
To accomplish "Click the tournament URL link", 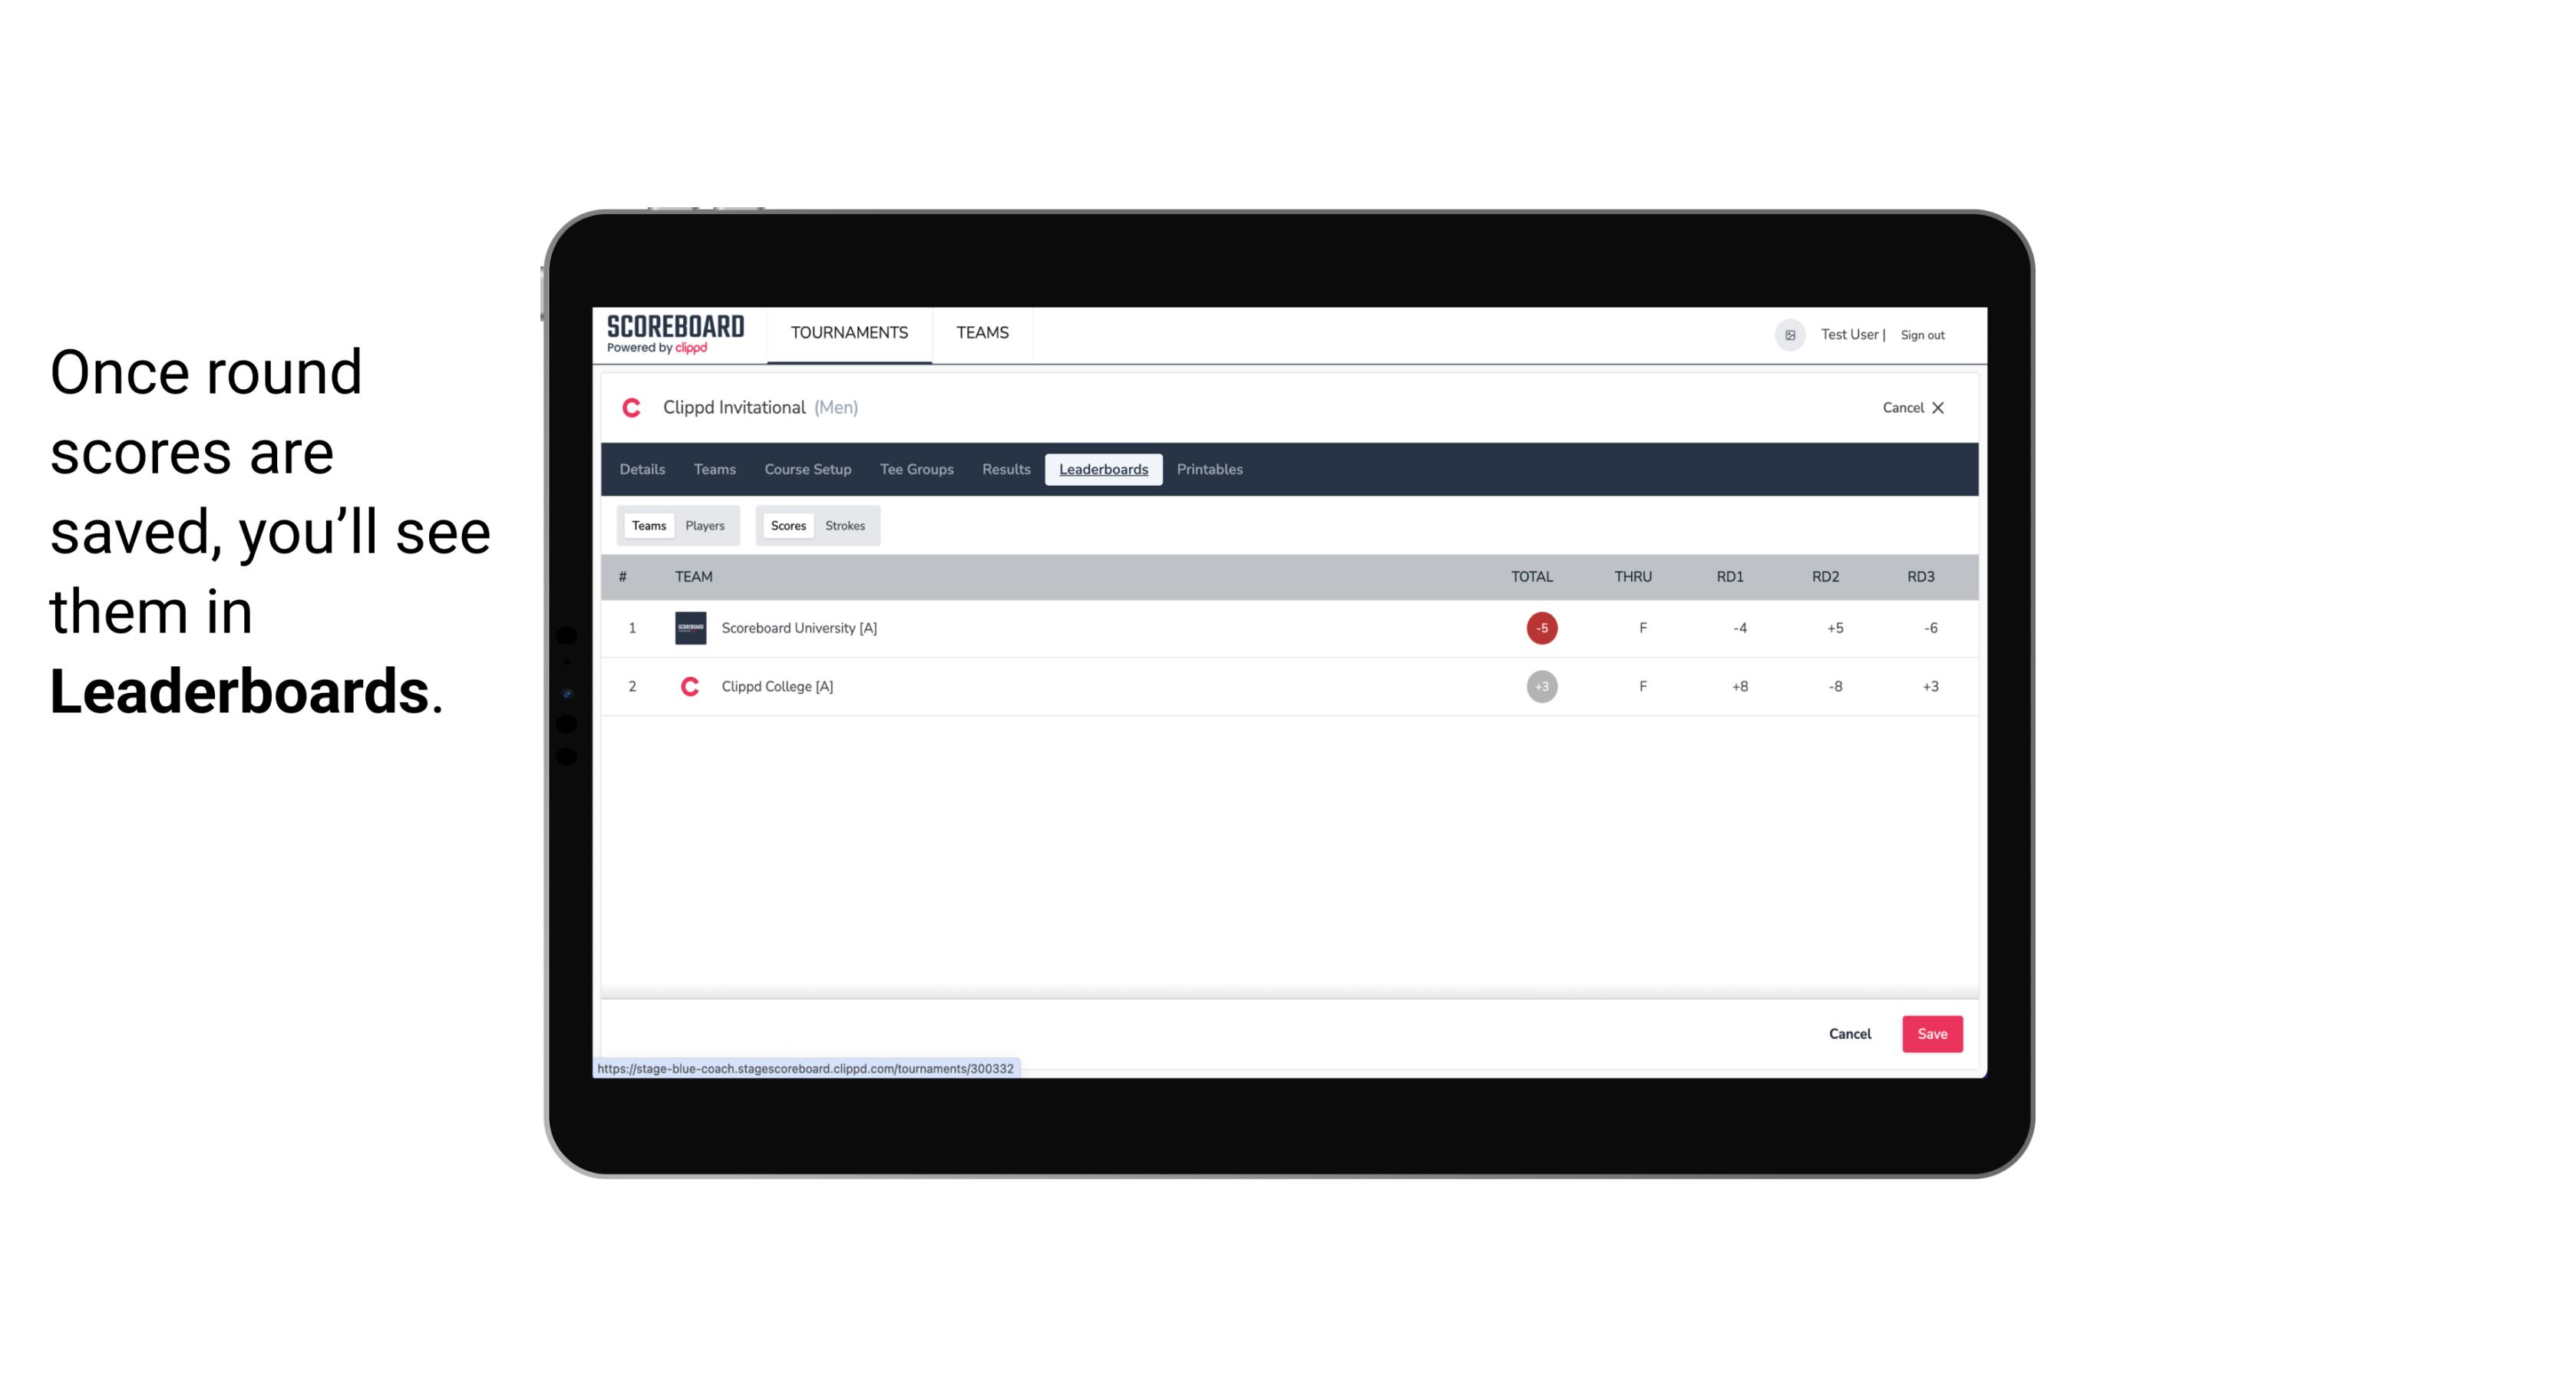I will (x=806, y=1067).
